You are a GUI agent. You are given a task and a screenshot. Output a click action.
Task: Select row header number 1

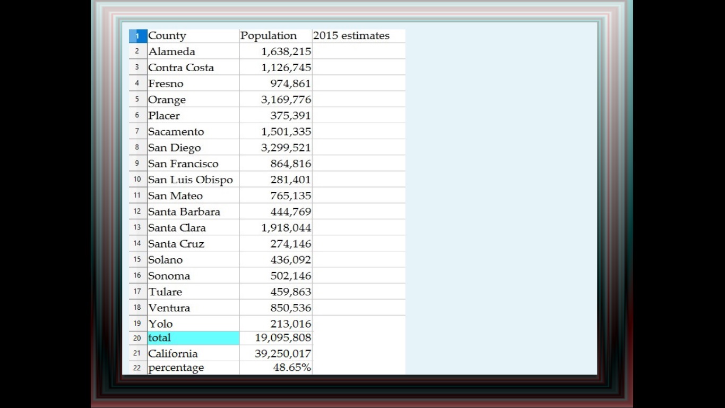click(137, 36)
